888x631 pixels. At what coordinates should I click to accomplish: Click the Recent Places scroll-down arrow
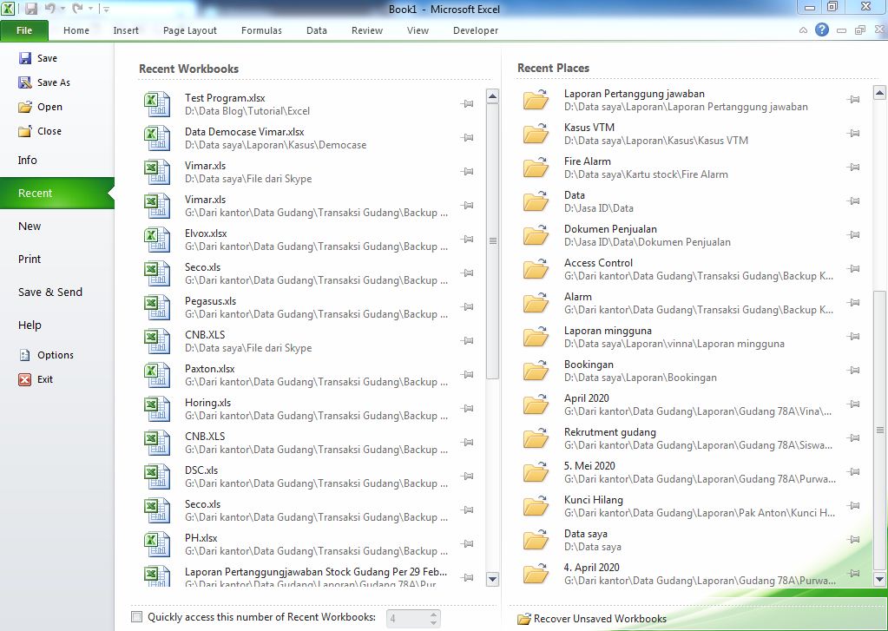tap(879, 579)
